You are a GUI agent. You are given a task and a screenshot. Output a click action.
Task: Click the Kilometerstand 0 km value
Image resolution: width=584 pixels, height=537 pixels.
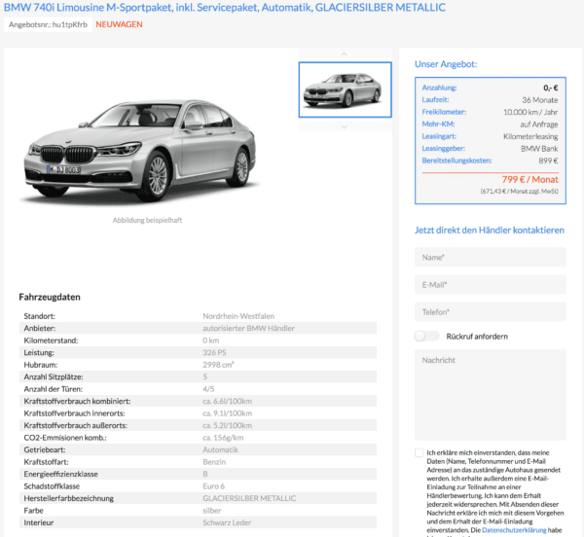[211, 340]
